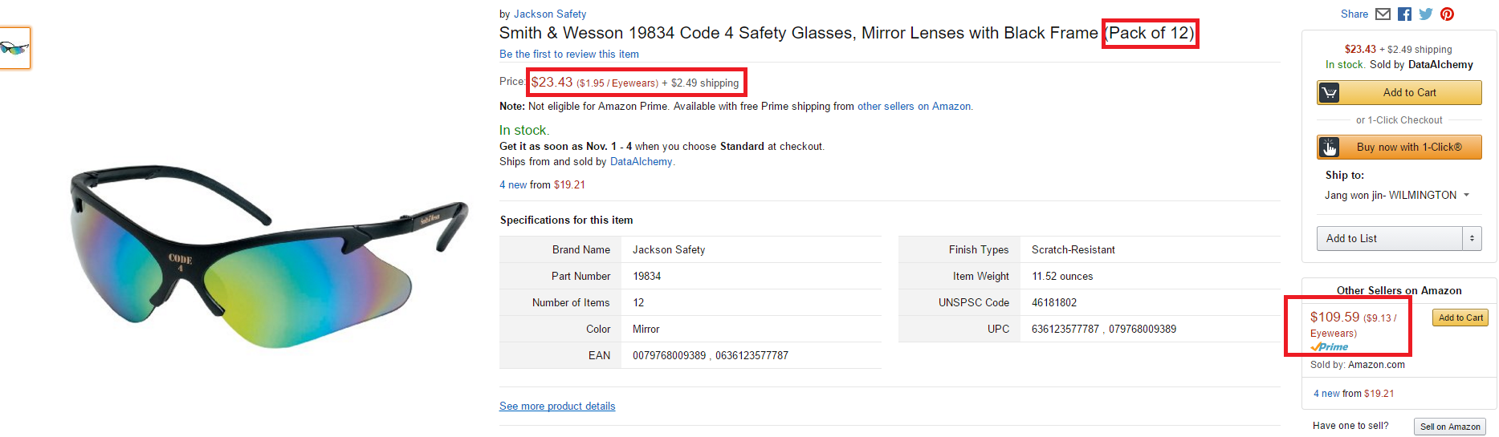Screen dimensions: 1499x437
Task: Expand the Add to List arrow
Action: [x=1472, y=239]
